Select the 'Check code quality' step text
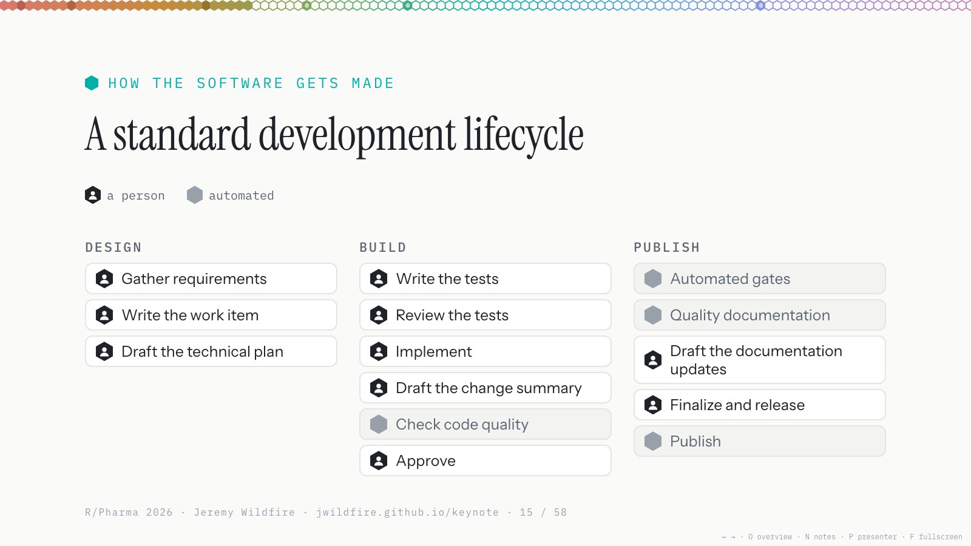 (x=462, y=425)
